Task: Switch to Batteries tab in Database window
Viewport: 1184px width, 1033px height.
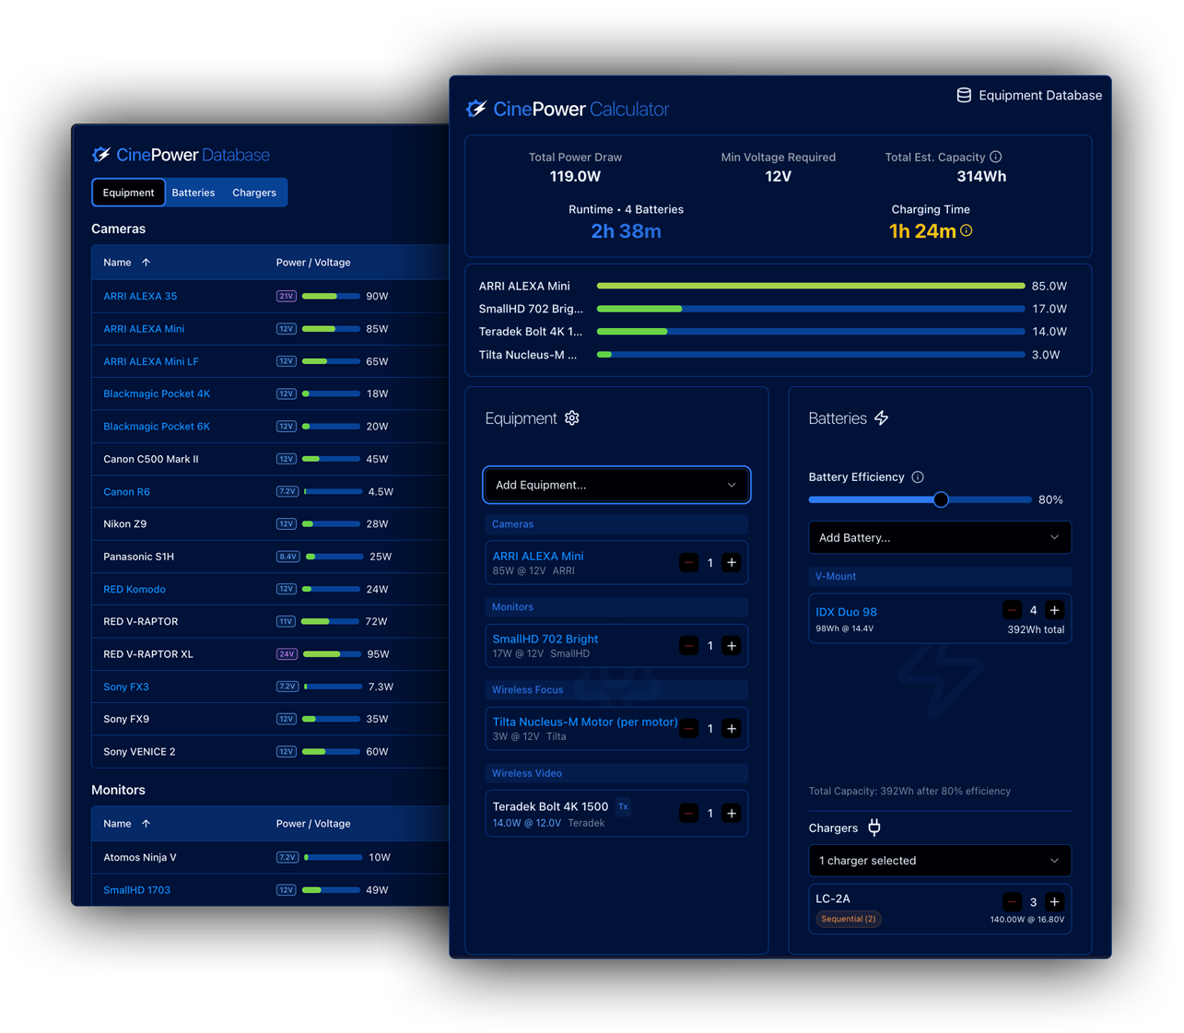Action: pyautogui.click(x=193, y=193)
